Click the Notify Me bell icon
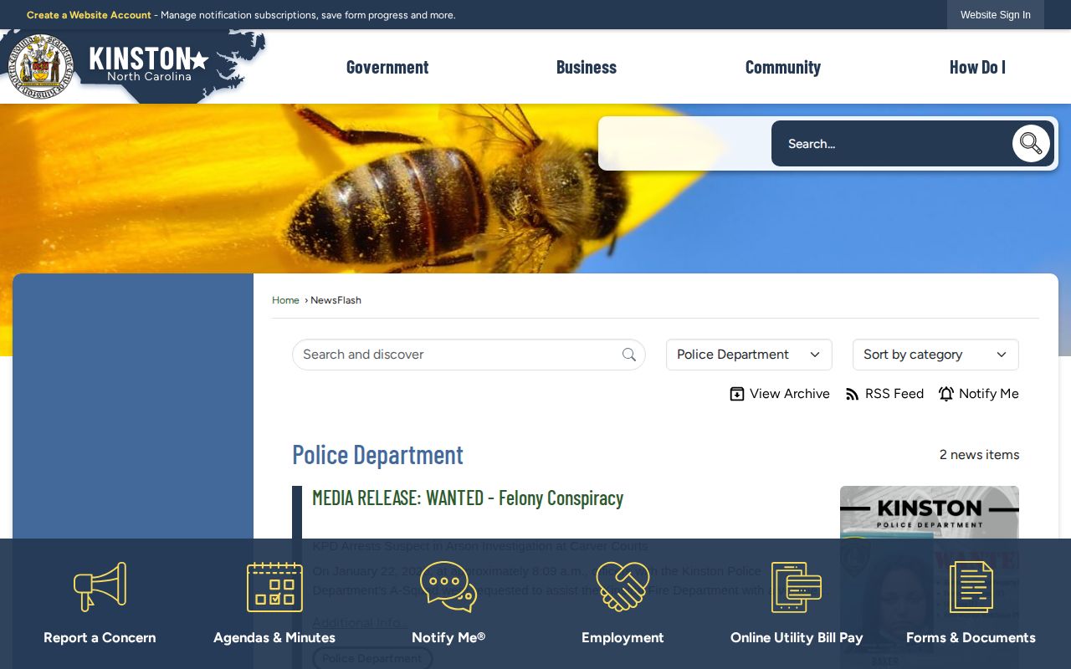The width and height of the screenshot is (1071, 669). tap(946, 394)
